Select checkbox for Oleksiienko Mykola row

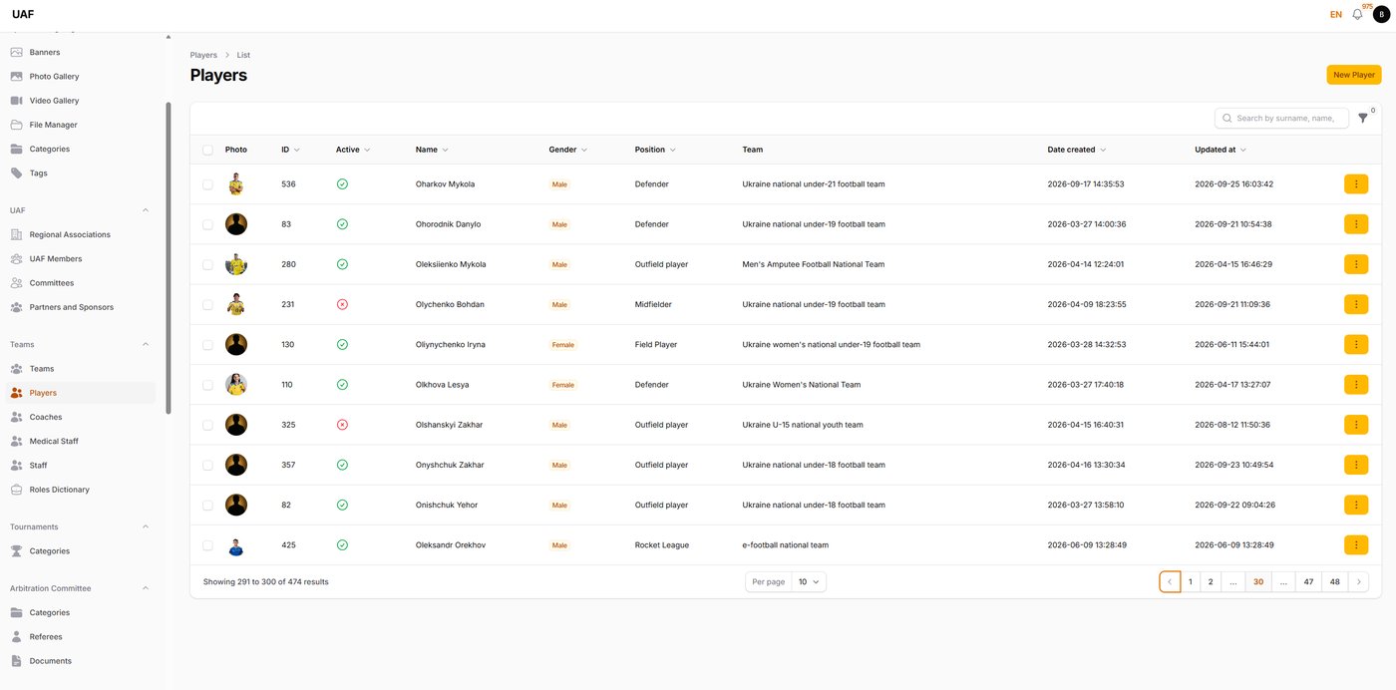(x=207, y=264)
